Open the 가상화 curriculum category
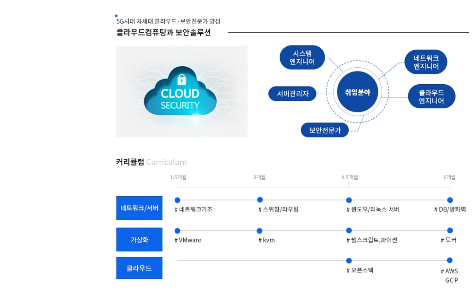473x293 pixels. coord(139,239)
